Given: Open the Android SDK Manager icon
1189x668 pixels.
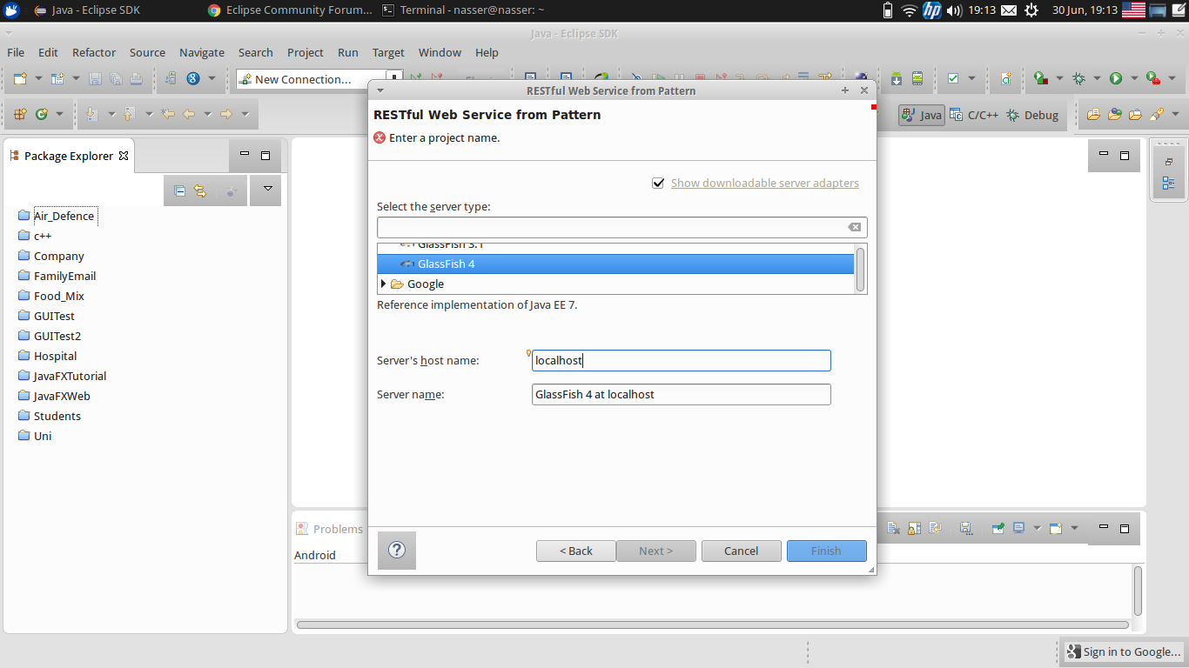Looking at the screenshot, I should click(x=897, y=79).
